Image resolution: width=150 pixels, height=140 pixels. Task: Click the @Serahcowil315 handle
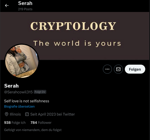click(18, 92)
